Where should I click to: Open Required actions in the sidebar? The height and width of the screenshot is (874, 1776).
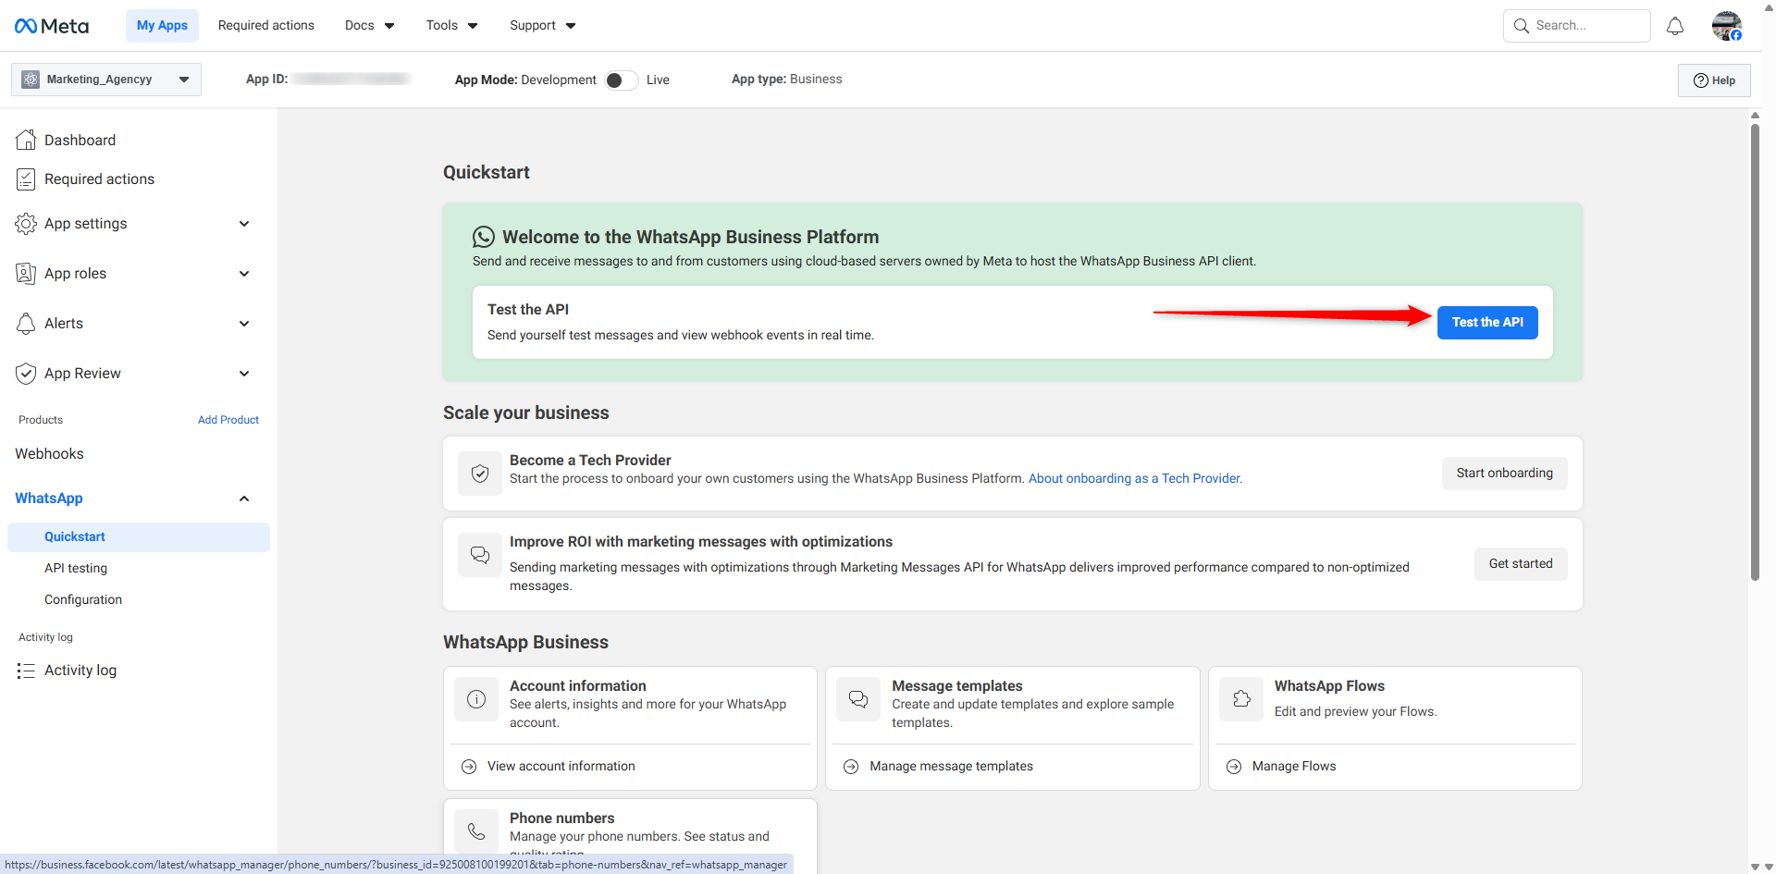click(x=99, y=179)
